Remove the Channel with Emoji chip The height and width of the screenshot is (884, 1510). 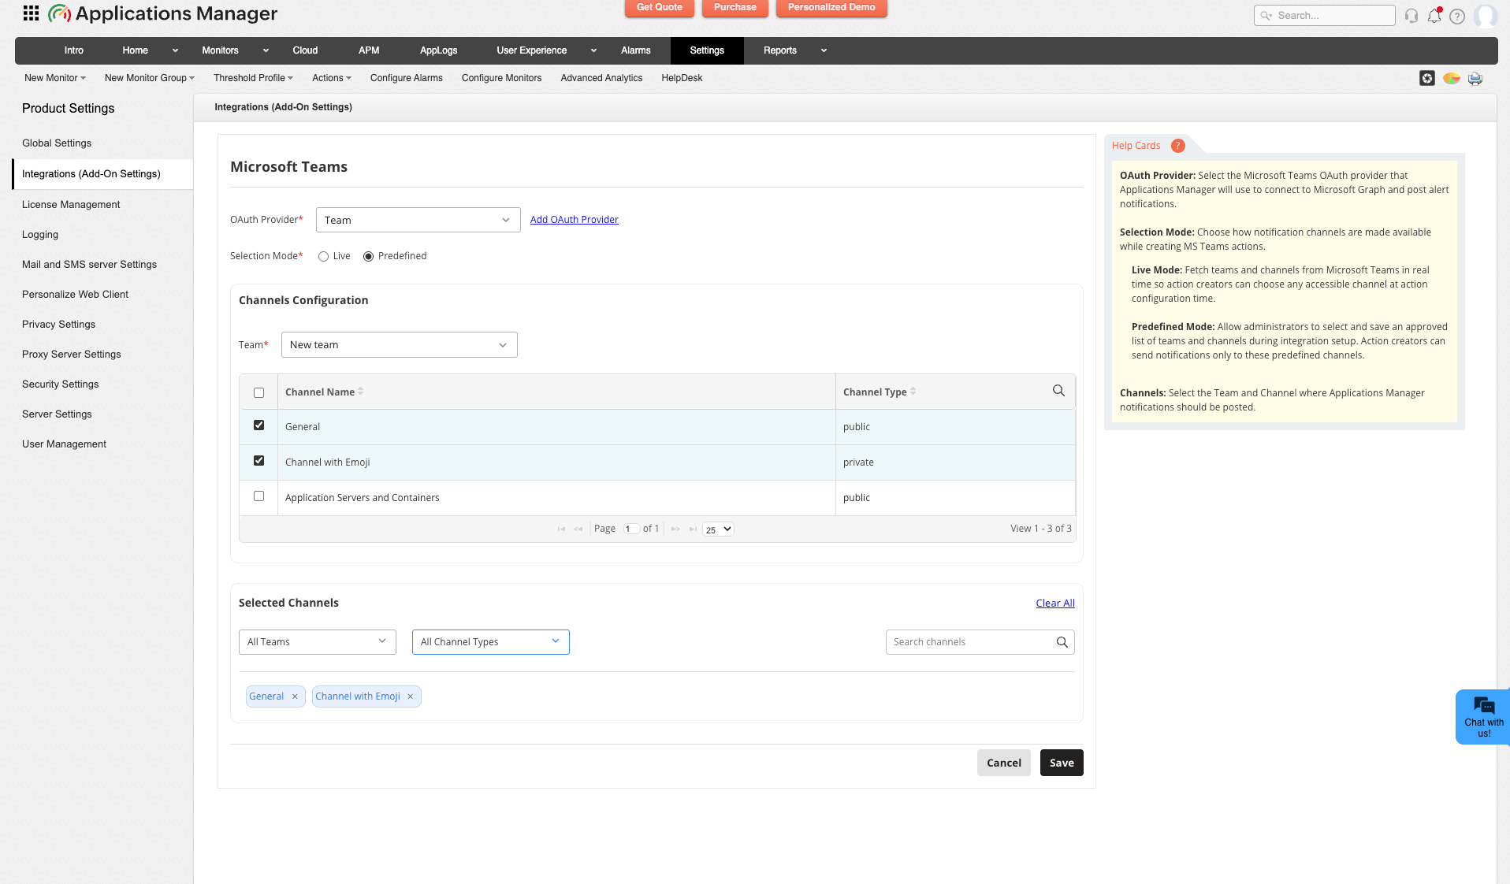410,696
